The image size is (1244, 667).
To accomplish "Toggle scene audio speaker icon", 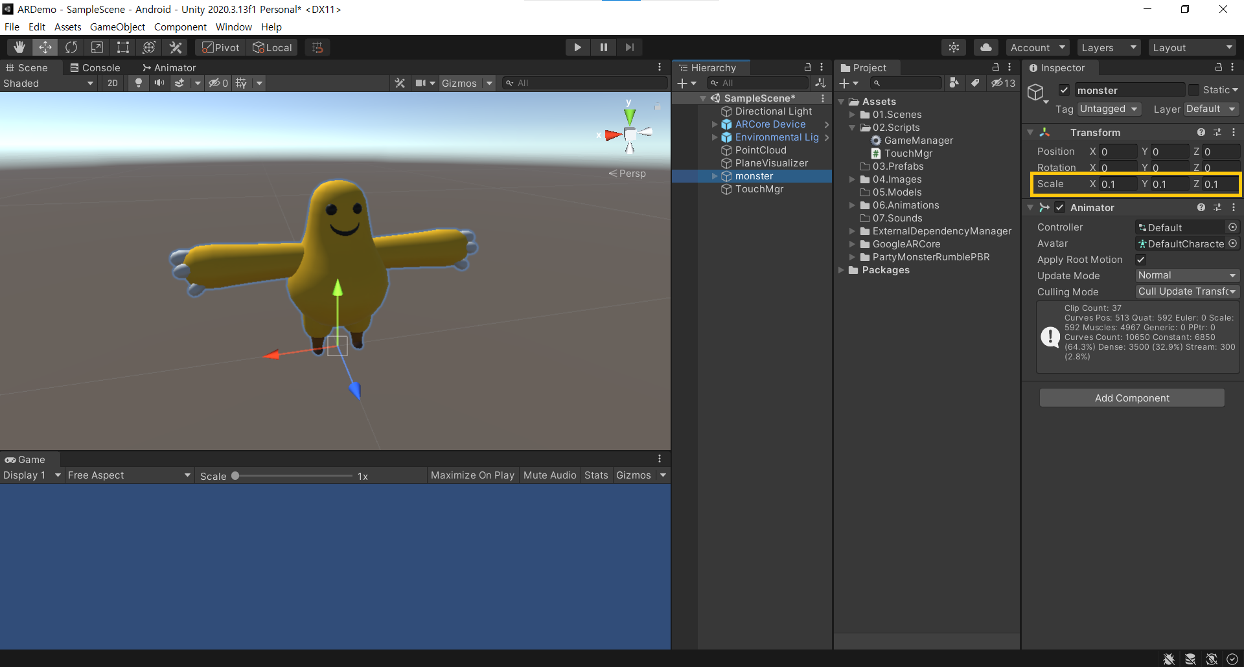I will coord(159,83).
